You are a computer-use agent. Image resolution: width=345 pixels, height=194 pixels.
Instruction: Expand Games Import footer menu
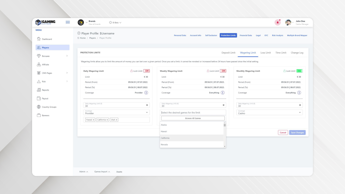pos(102,172)
